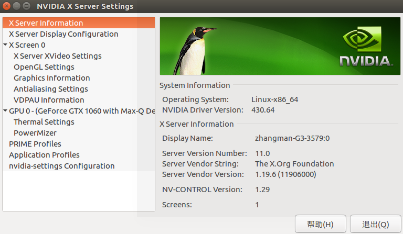
Task: Minimize the NVIDIA X Server Settings window
Action: click(16, 6)
